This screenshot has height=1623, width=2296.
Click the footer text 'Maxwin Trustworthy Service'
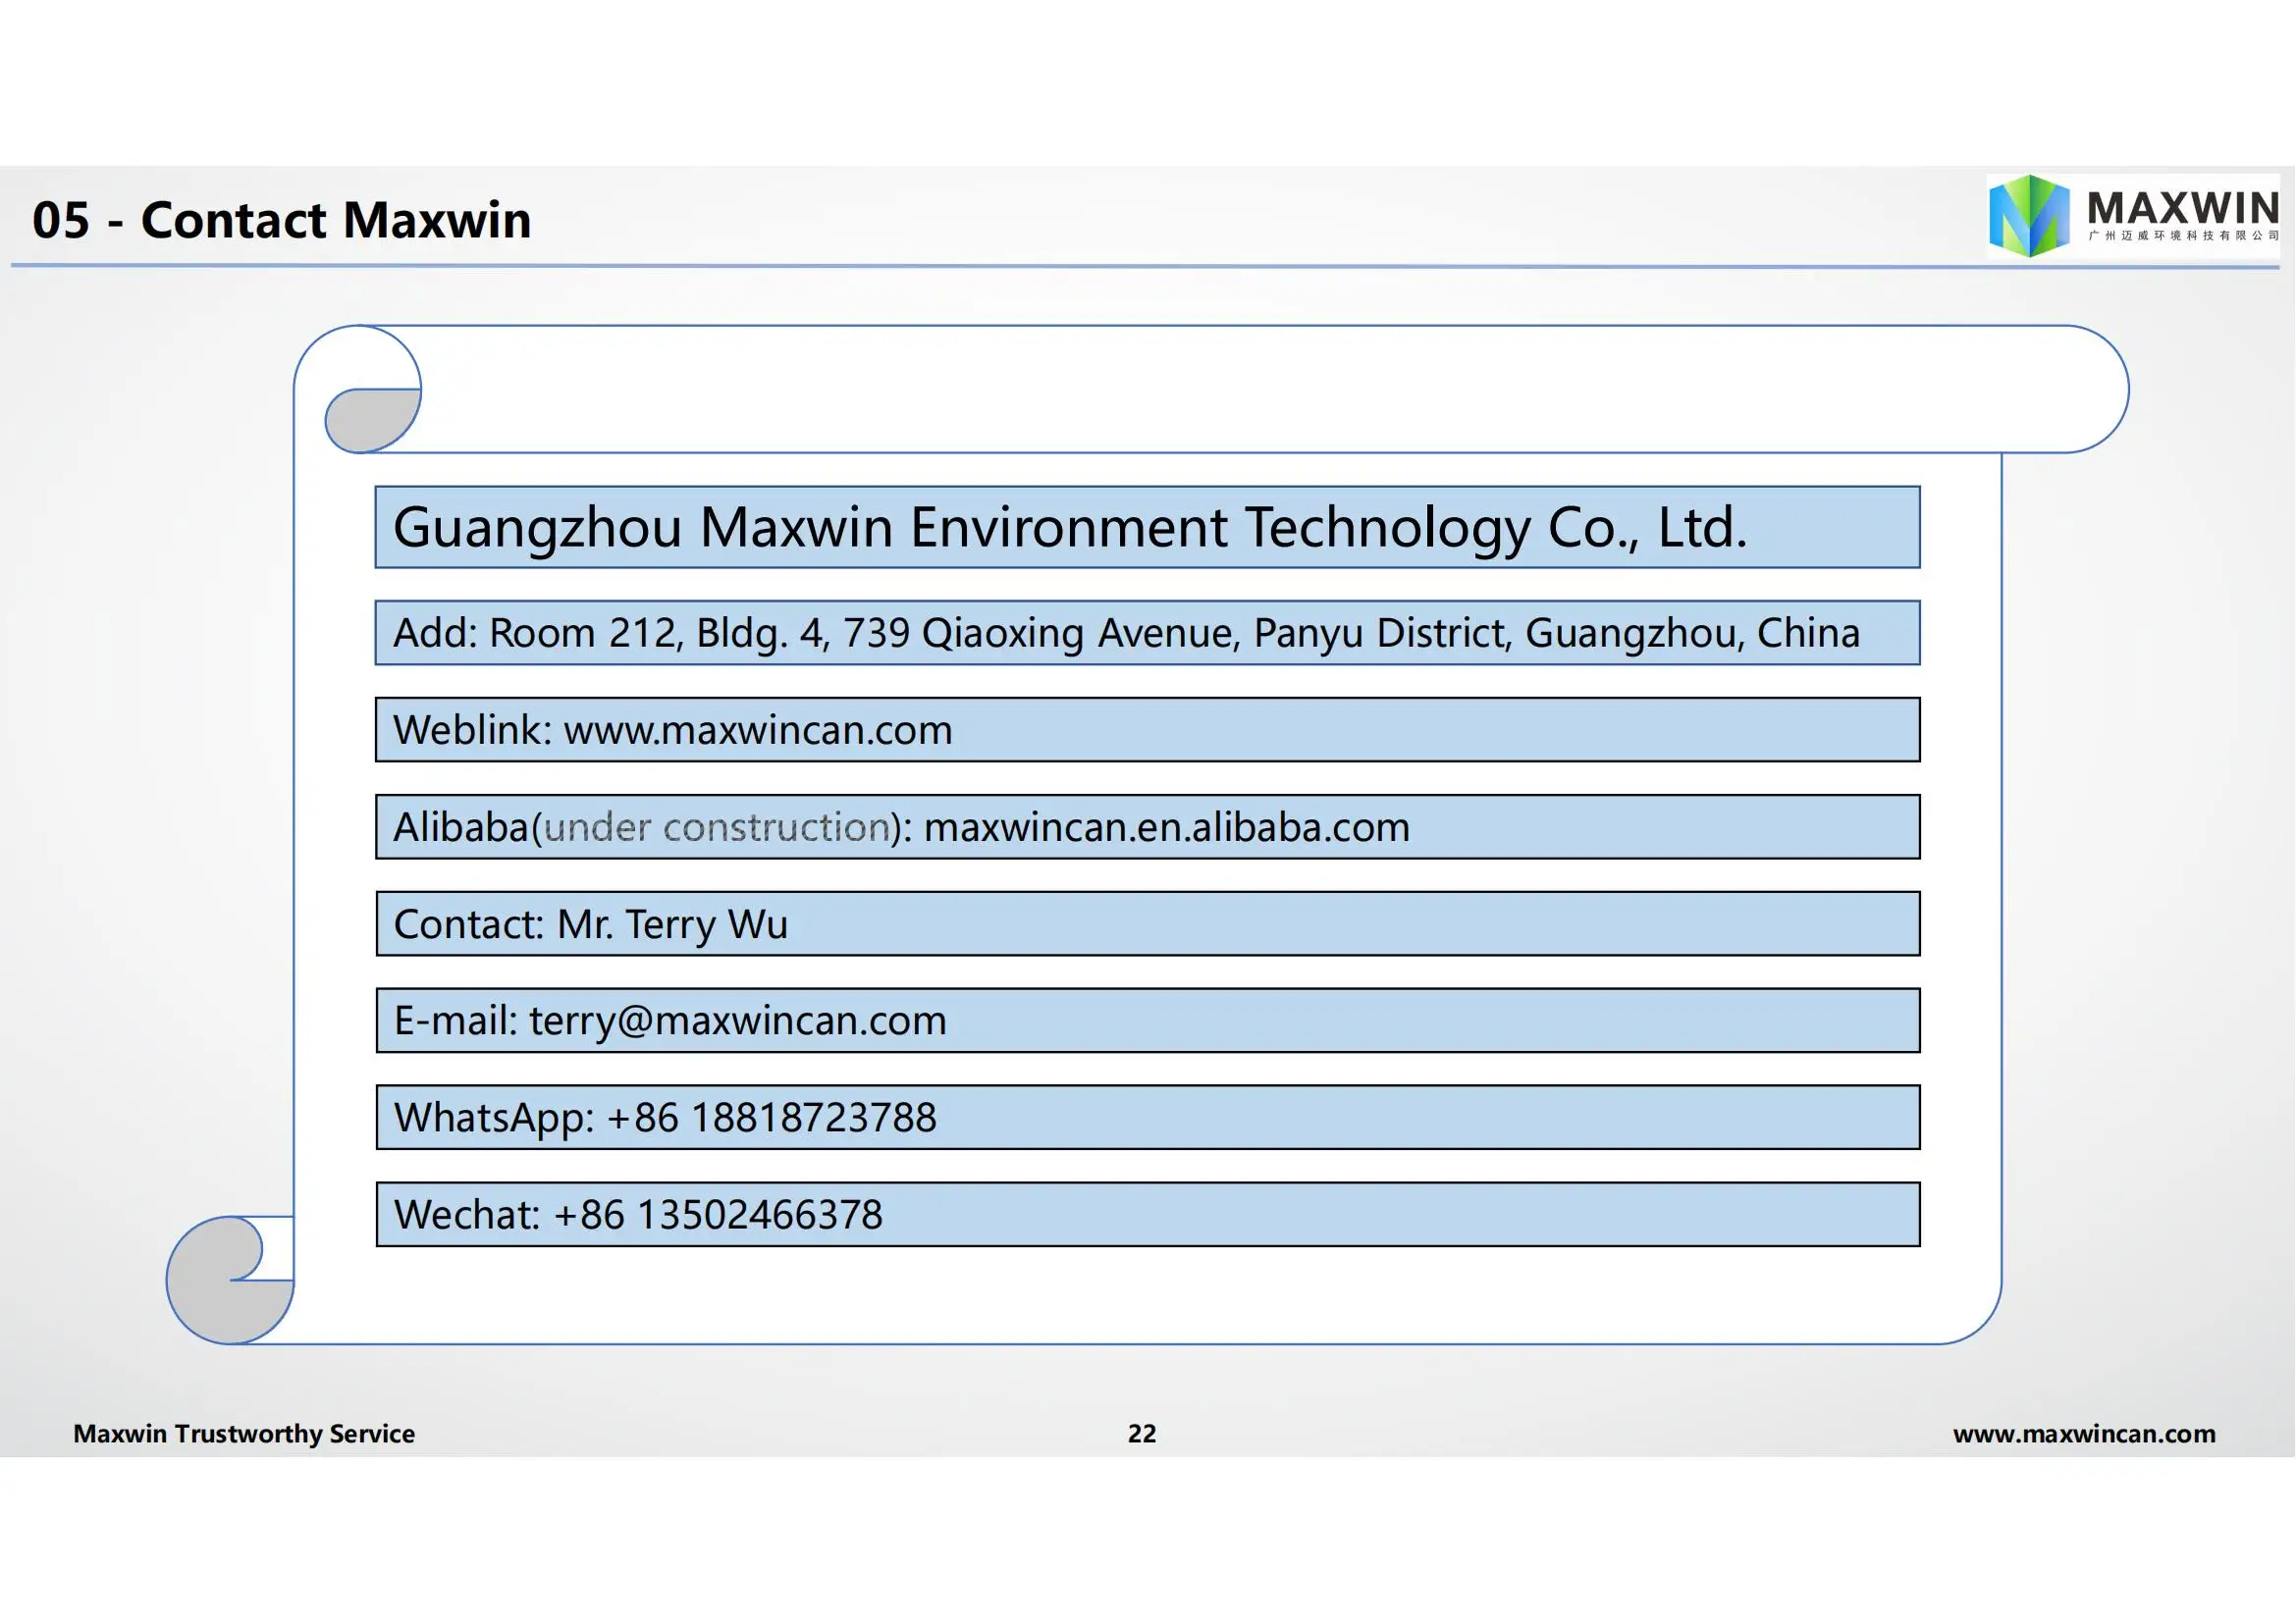pos(244,1435)
